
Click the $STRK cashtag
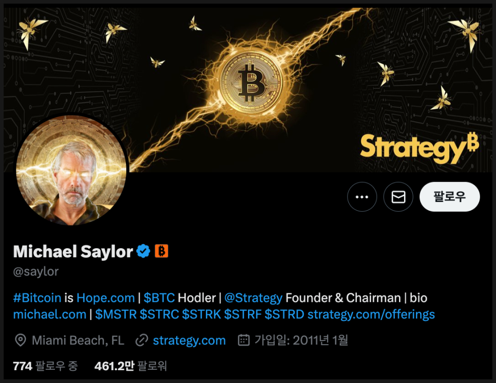click(201, 314)
